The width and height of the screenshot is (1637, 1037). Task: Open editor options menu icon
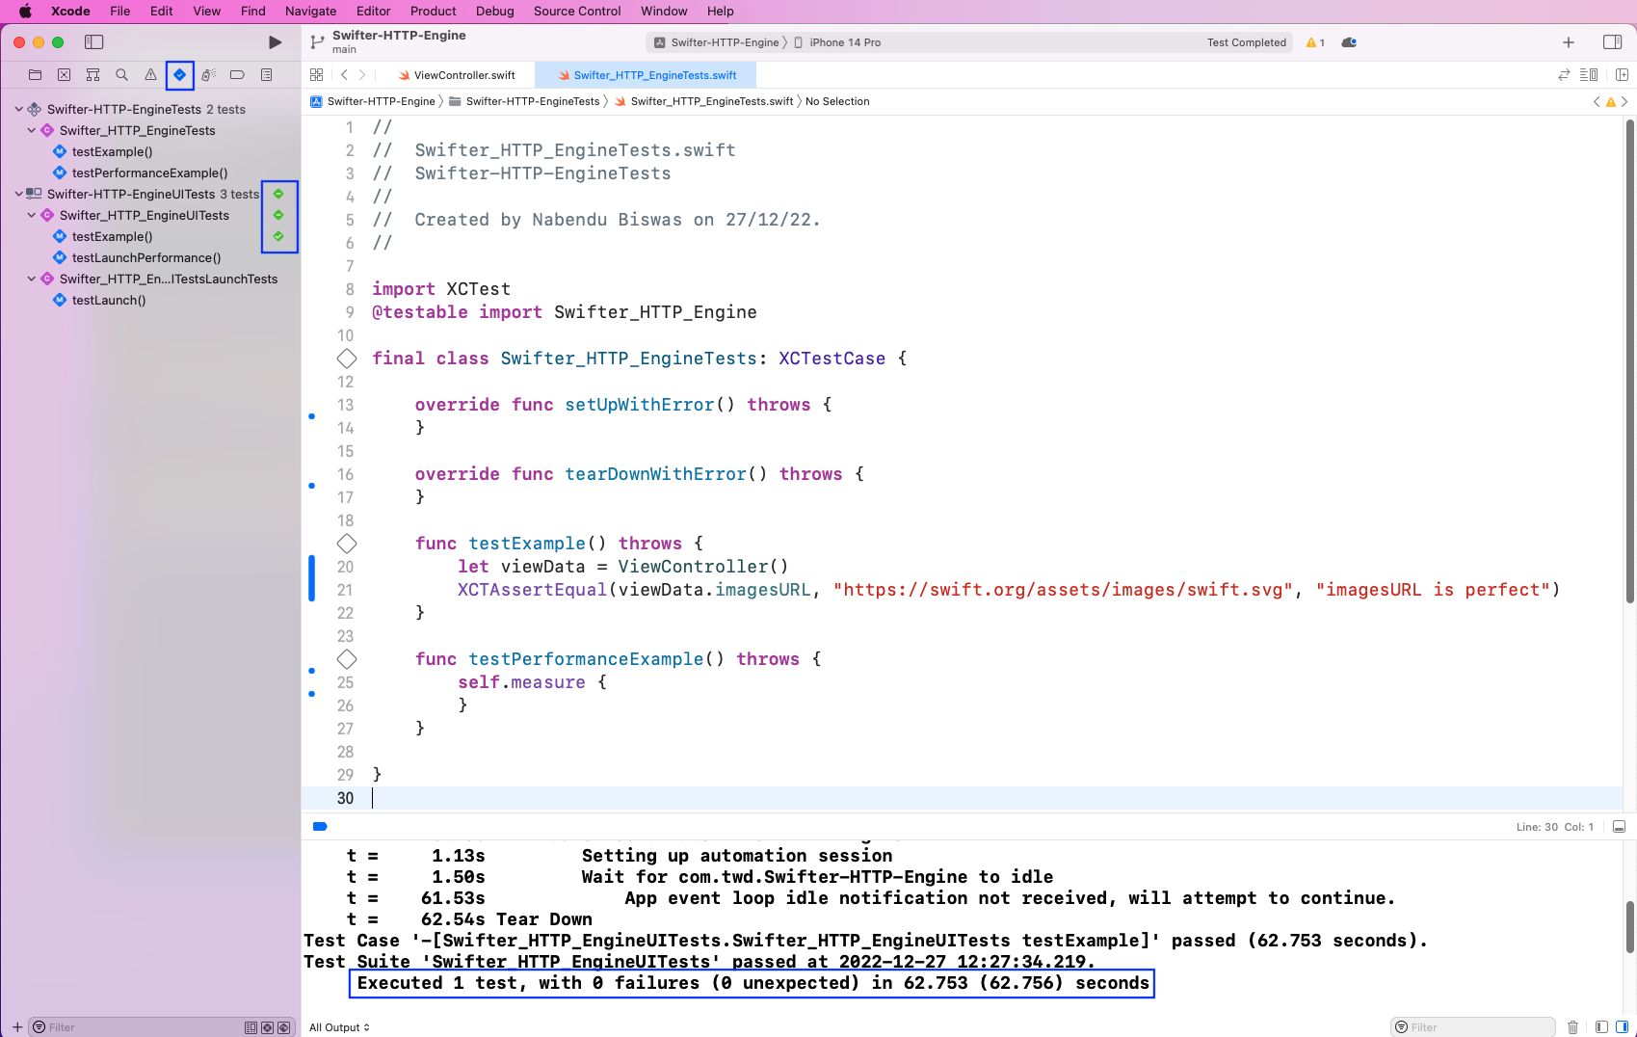[1589, 74]
